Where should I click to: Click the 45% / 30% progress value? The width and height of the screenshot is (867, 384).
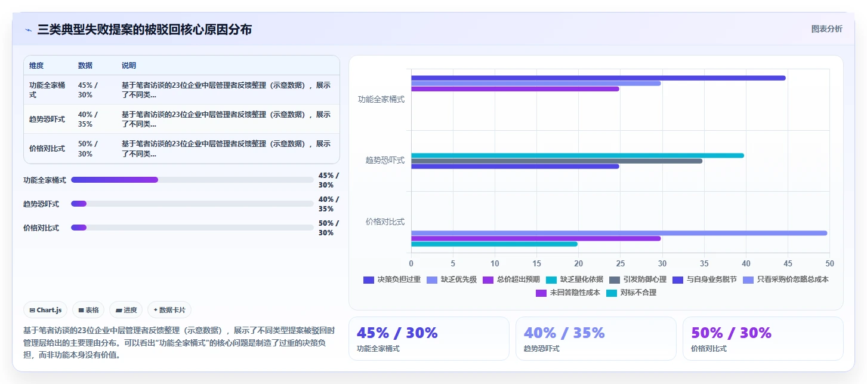(329, 180)
